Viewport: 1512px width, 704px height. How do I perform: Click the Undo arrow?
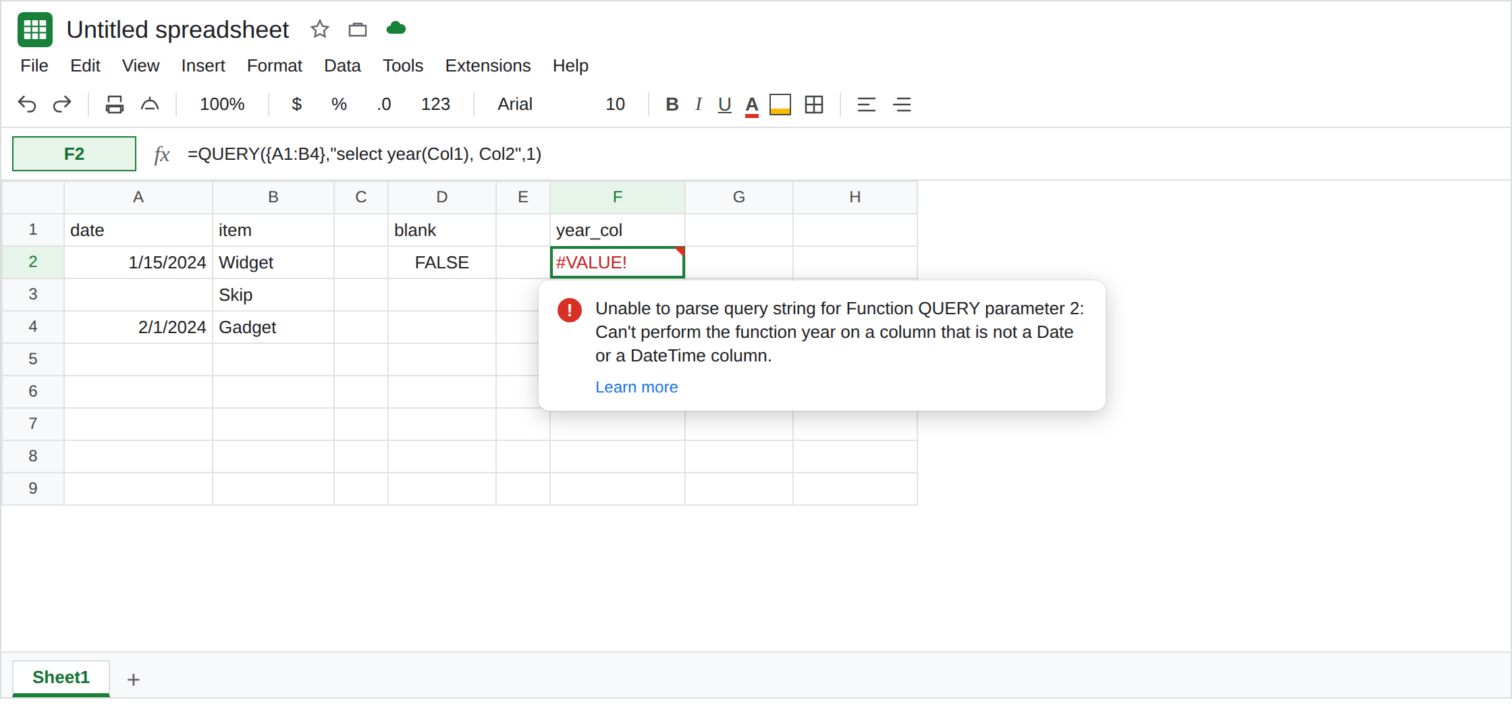tap(27, 105)
